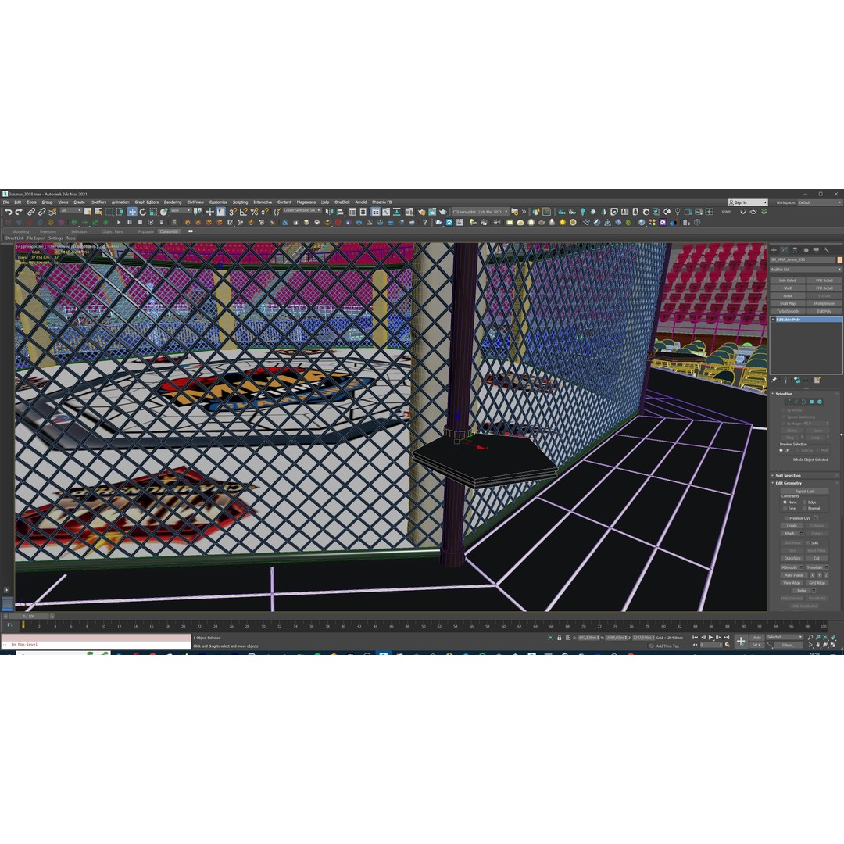Click the Play Animation button
Screen dimensions: 844x844
(711, 638)
